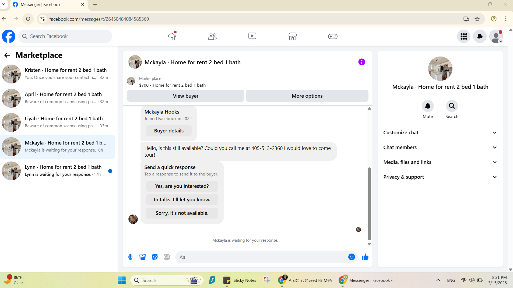Bookmark this page with the star
Image resolution: width=513 pixels, height=288 pixels.
click(477, 19)
